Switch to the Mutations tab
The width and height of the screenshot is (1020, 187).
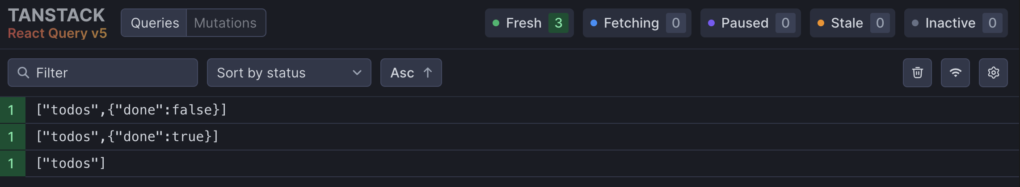coord(226,23)
